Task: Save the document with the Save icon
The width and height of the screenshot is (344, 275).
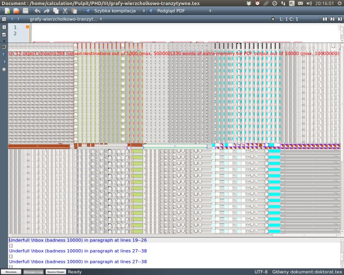Action: click(25, 12)
